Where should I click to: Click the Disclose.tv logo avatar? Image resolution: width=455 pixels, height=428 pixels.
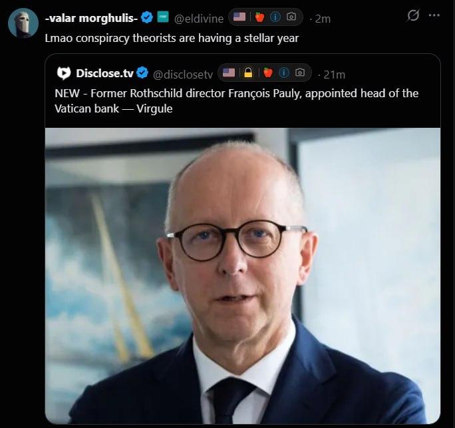[x=64, y=73]
